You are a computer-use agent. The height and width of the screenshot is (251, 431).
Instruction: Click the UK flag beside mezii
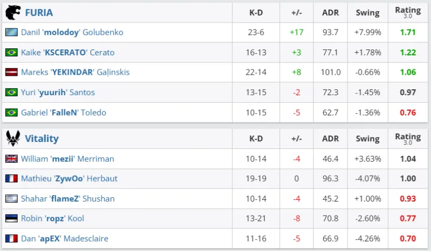[x=11, y=159]
